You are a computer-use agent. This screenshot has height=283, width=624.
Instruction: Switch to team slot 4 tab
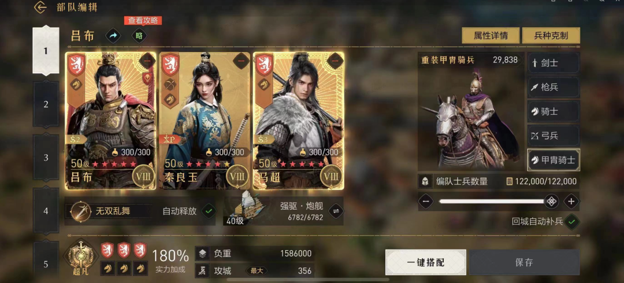[x=46, y=211]
